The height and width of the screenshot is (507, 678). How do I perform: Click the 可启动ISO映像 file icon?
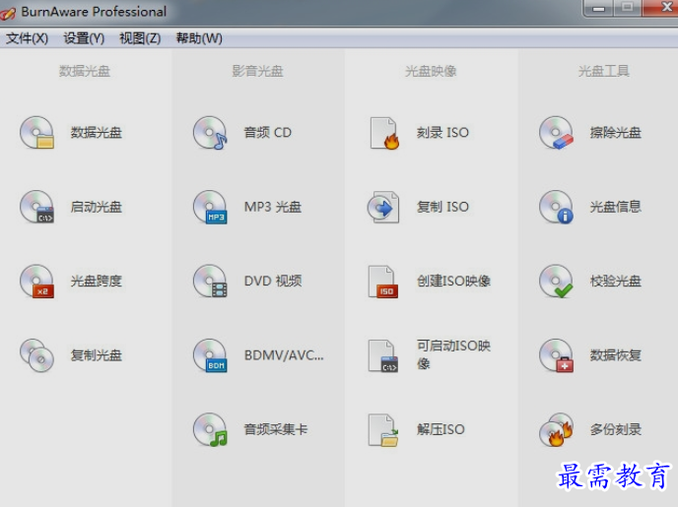[x=383, y=355]
